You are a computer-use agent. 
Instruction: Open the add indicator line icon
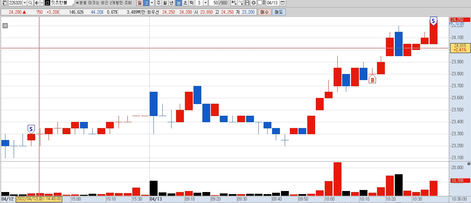(241, 3)
